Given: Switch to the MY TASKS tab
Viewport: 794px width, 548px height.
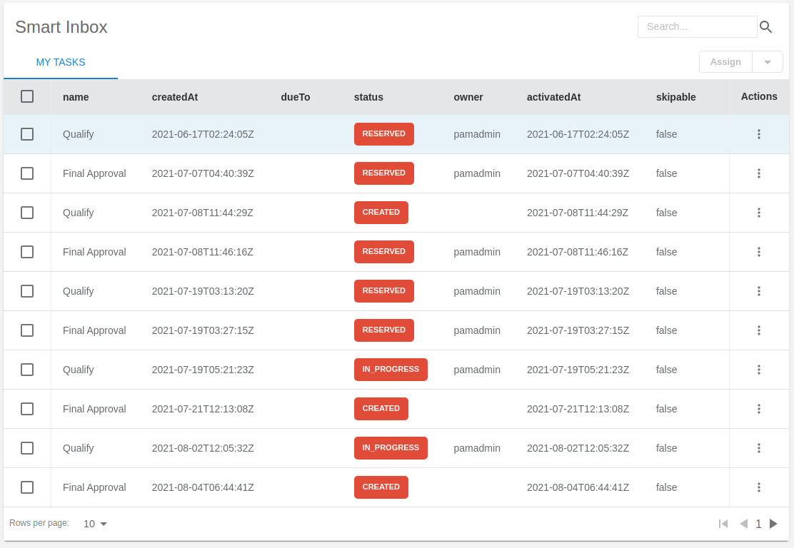Looking at the screenshot, I should (x=61, y=62).
